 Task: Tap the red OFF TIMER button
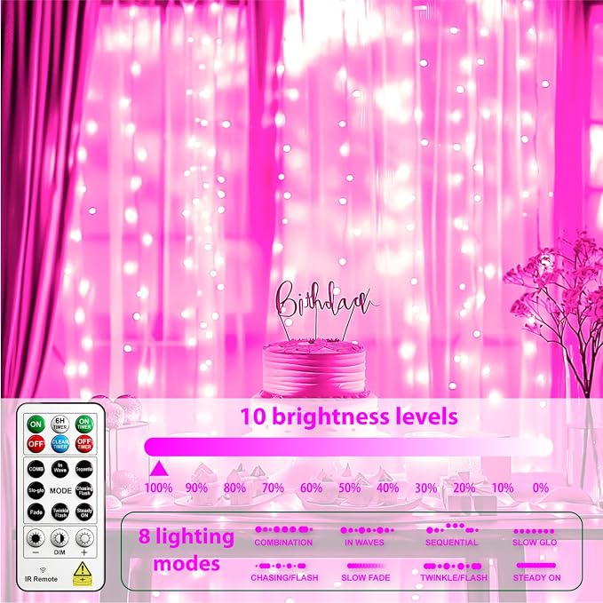(84, 444)
